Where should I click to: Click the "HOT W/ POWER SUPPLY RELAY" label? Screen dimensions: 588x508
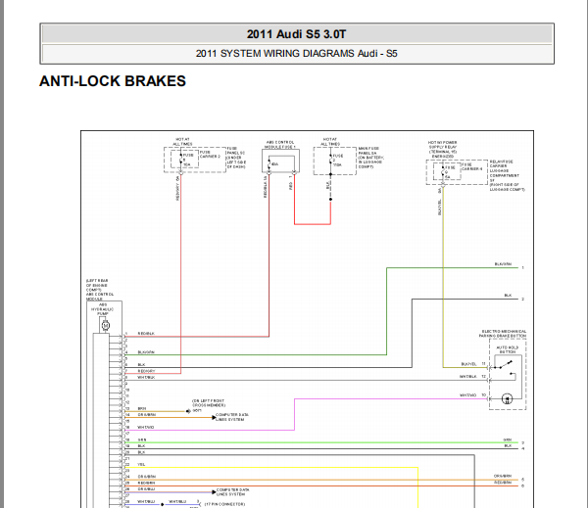(x=443, y=150)
